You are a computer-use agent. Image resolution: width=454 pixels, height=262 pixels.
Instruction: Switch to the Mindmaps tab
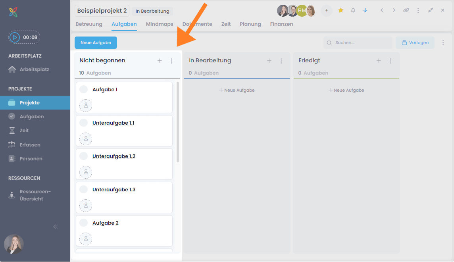click(159, 24)
